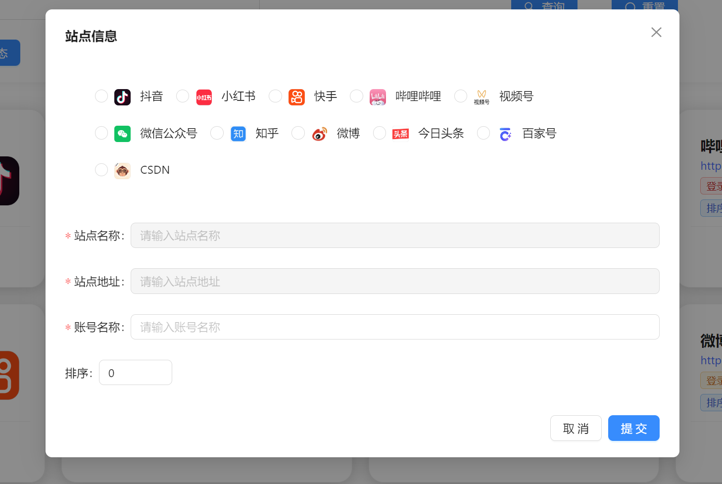Click the 百家号 option label text

[539, 133]
